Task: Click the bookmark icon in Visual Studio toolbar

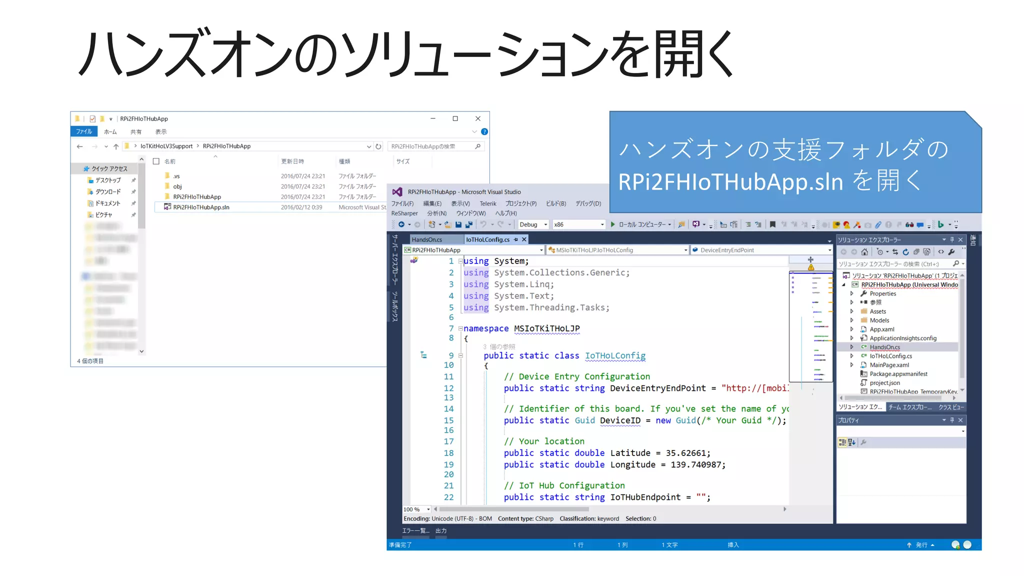Action: click(772, 225)
